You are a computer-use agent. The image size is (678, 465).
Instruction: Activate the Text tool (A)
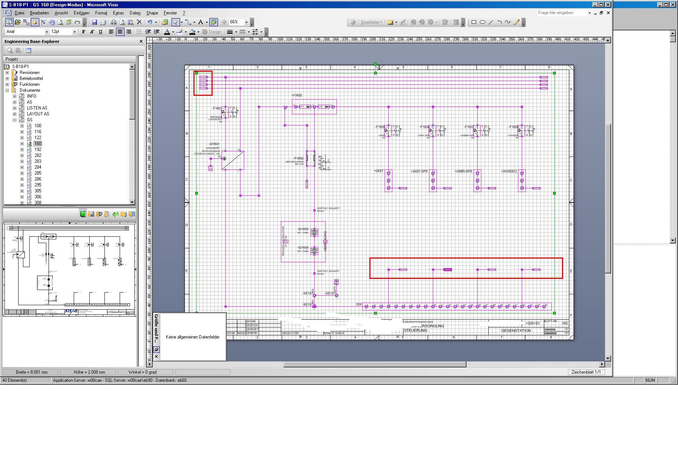click(200, 22)
